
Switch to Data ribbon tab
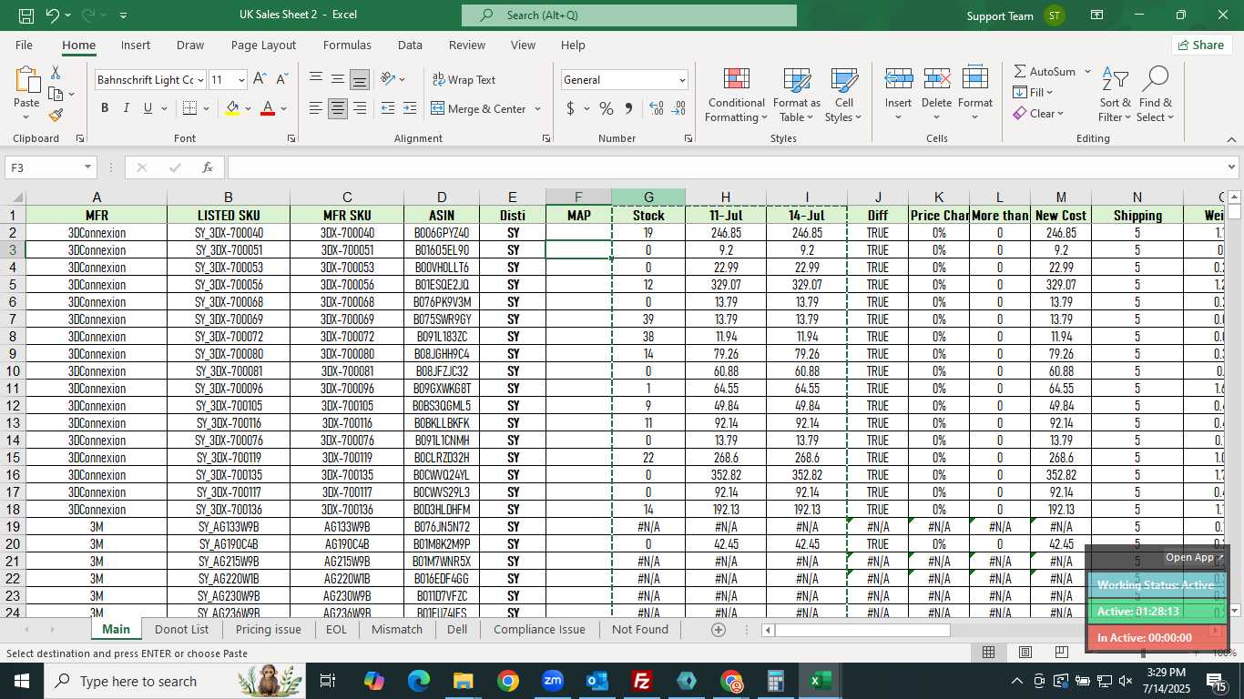point(410,45)
